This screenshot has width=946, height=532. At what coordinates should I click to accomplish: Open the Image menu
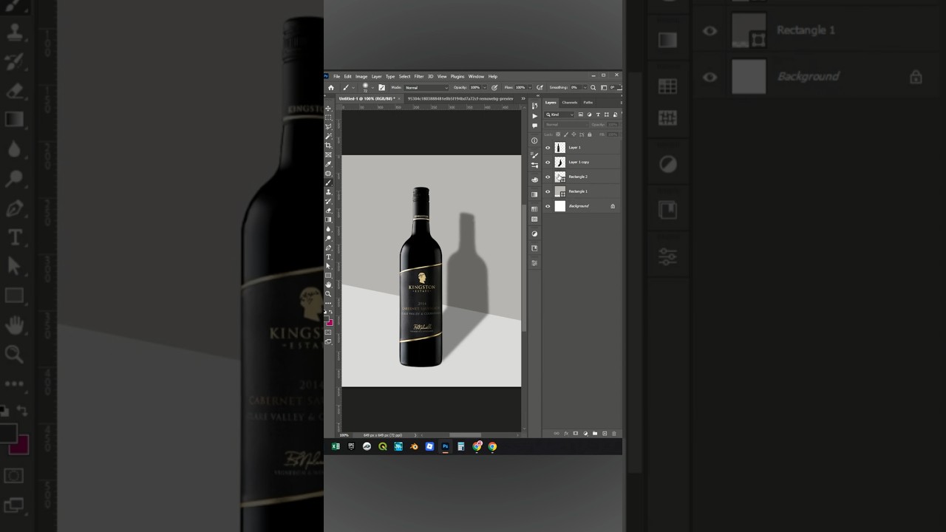tap(361, 76)
